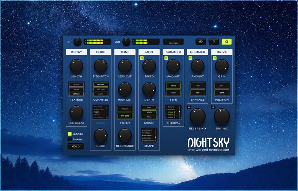The image size is (298, 191).
Task: Click the SCALE list scrollbar handle
Action: pos(107,108)
